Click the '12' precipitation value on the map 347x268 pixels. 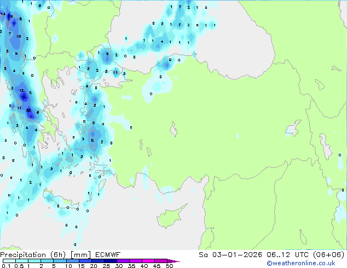pos(21,90)
